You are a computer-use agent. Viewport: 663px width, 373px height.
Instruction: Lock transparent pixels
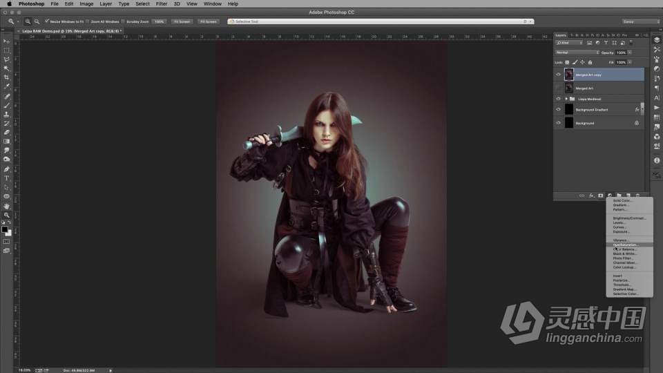coord(567,62)
